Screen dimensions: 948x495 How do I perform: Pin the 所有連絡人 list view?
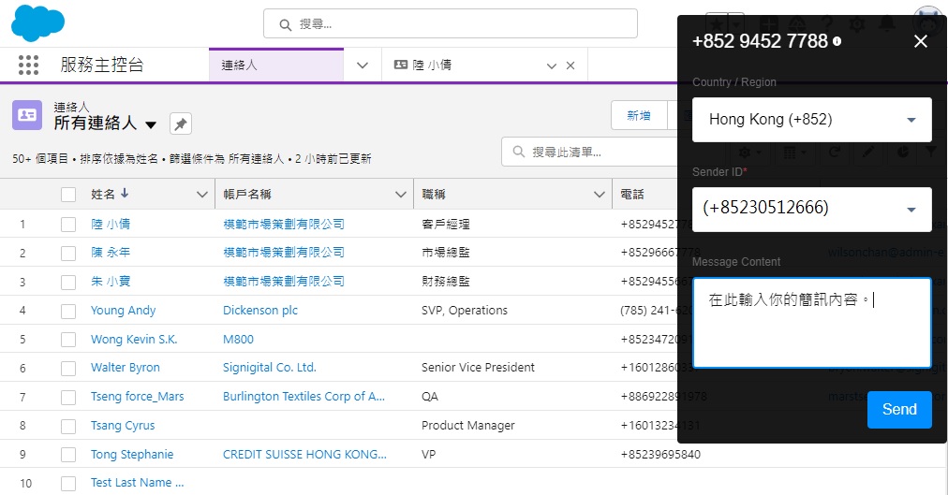pos(181,124)
